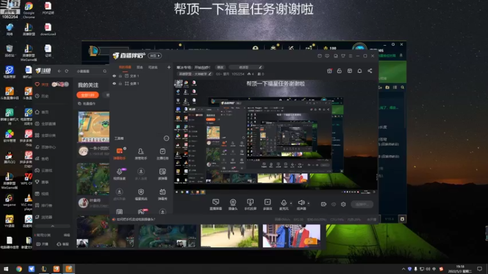
Task: Edit the 英雄联盟 category selector
Action: click(x=195, y=74)
